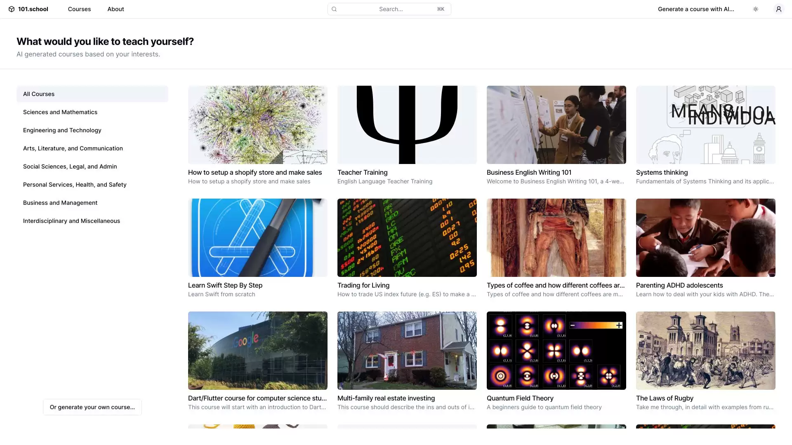792x445 pixels.
Task: Open The Laws of Rugby course link
Action: pyautogui.click(x=664, y=398)
